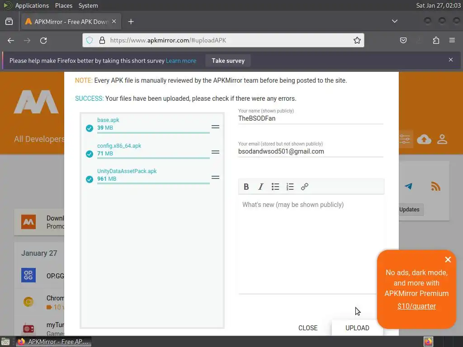Close the APKMirror browser tab
Image resolution: width=463 pixels, height=347 pixels.
click(x=114, y=22)
